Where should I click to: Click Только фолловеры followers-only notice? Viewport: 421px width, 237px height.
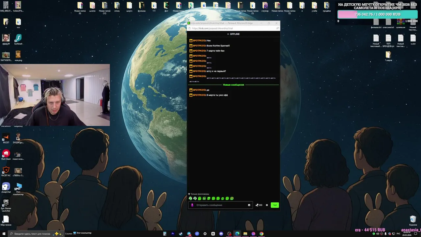pos(199,194)
